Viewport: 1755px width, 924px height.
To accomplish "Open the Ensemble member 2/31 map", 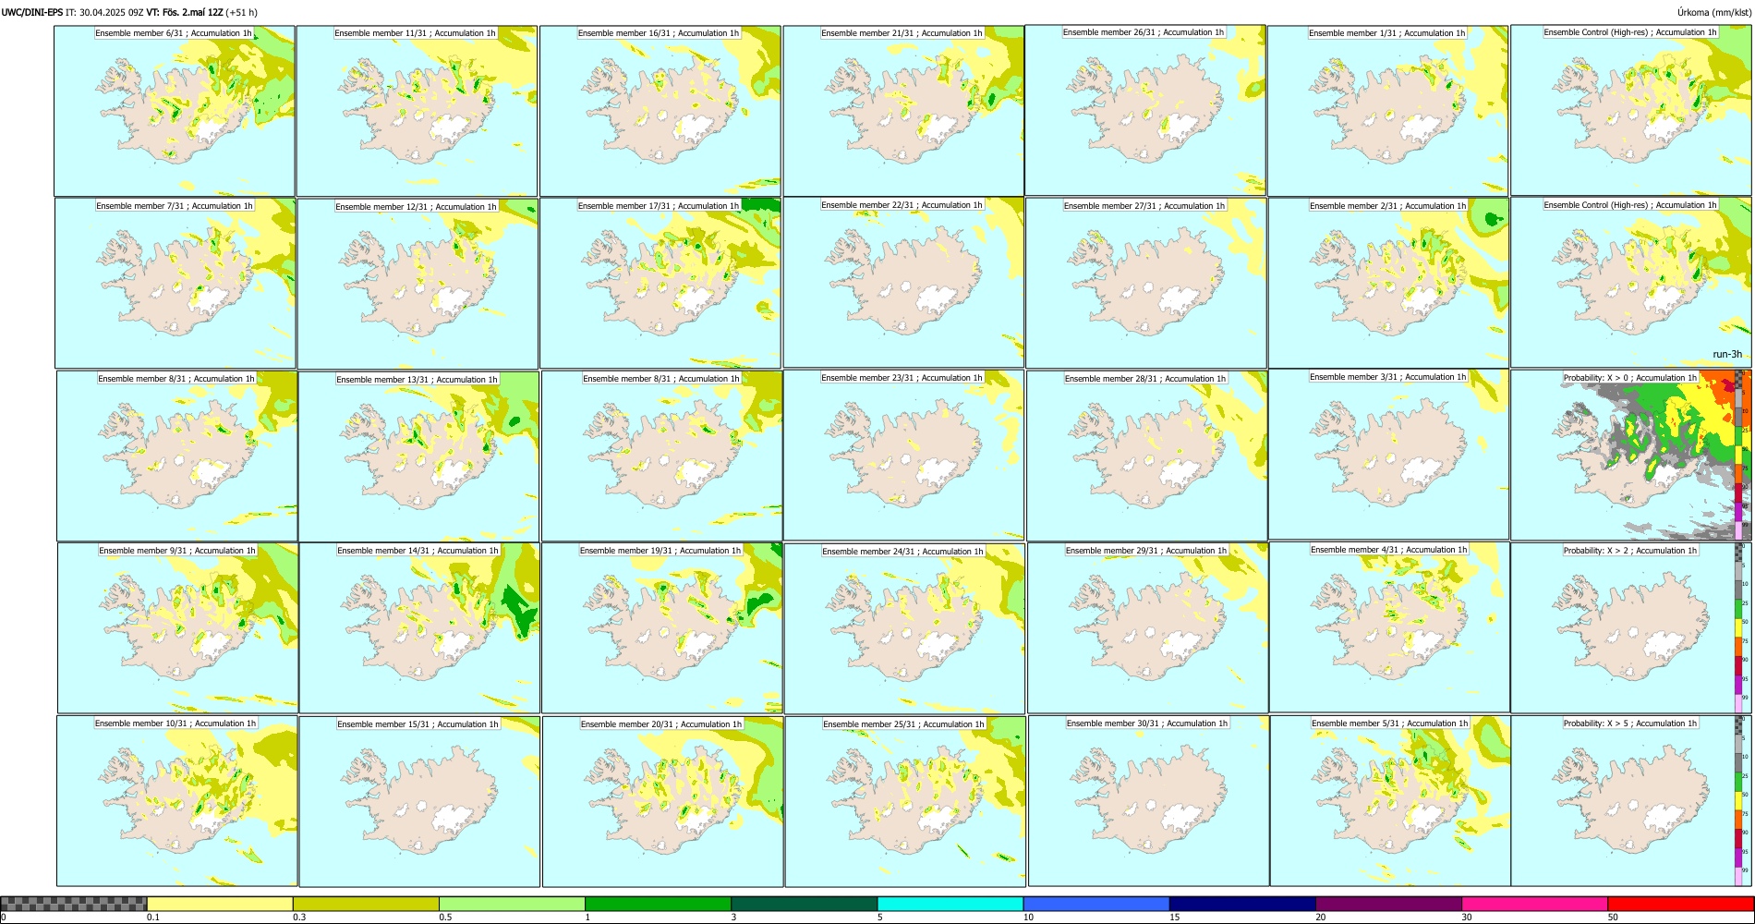I will point(1388,284).
